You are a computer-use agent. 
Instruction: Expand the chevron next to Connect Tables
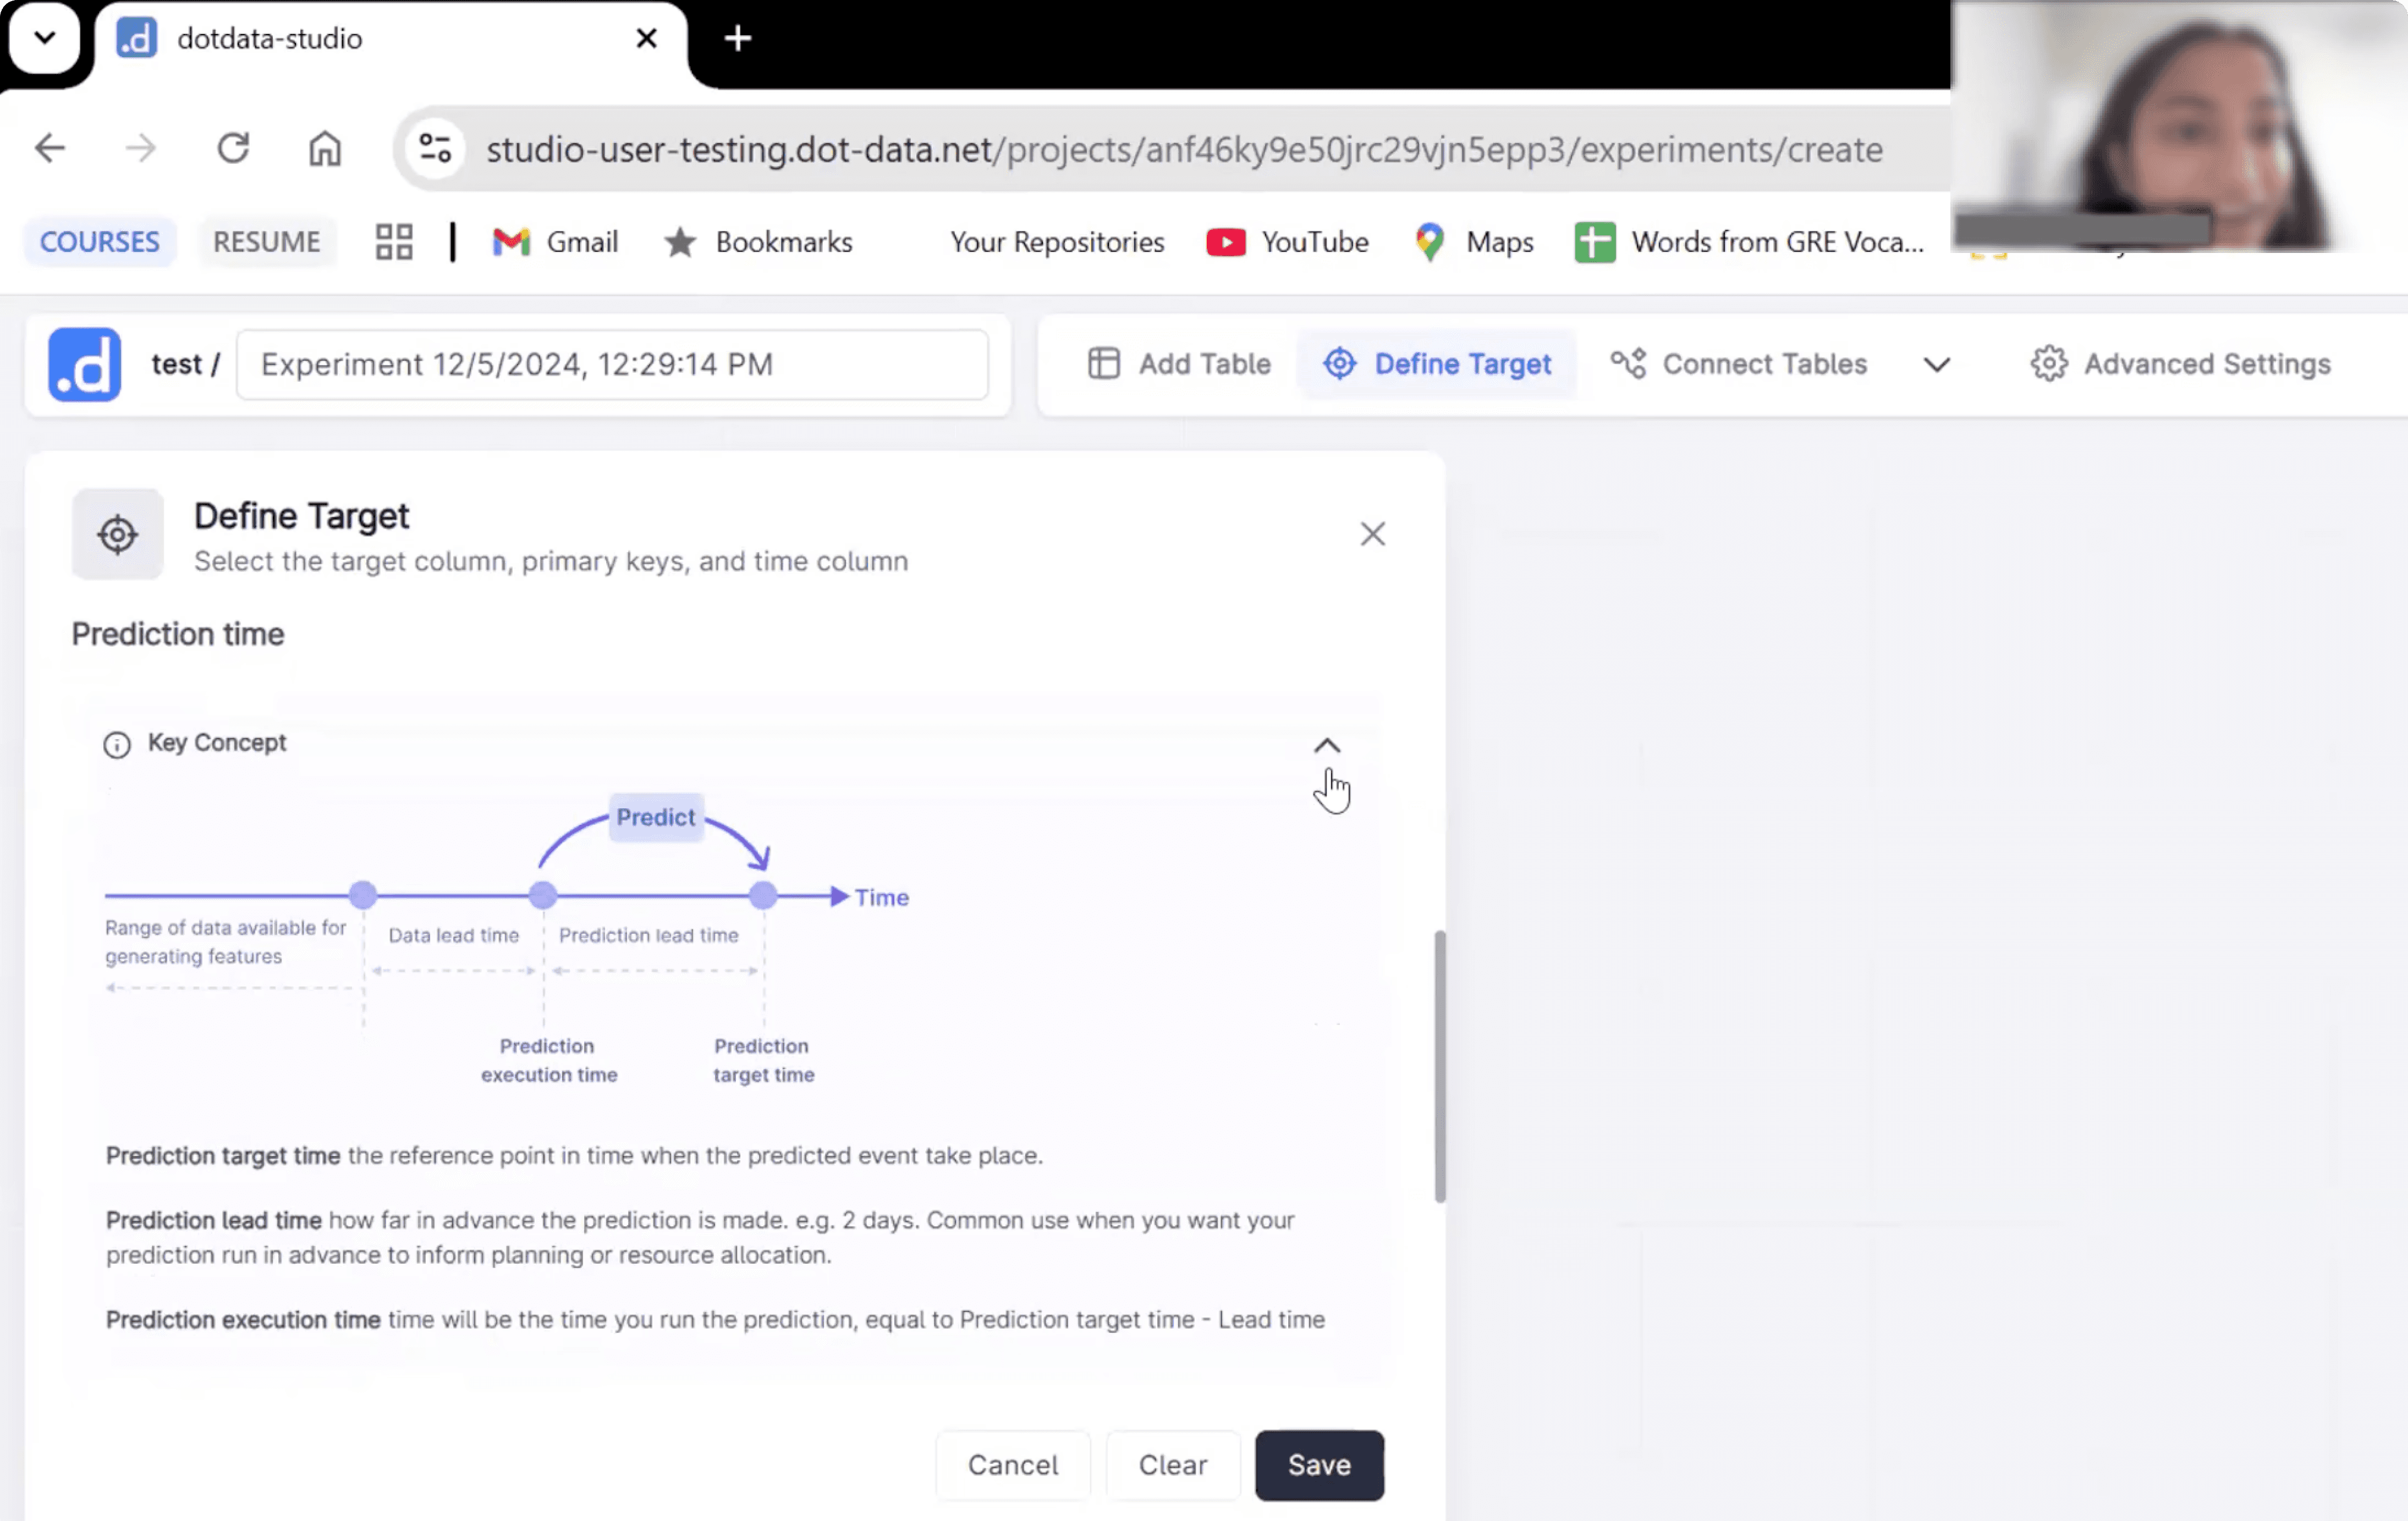point(1936,365)
